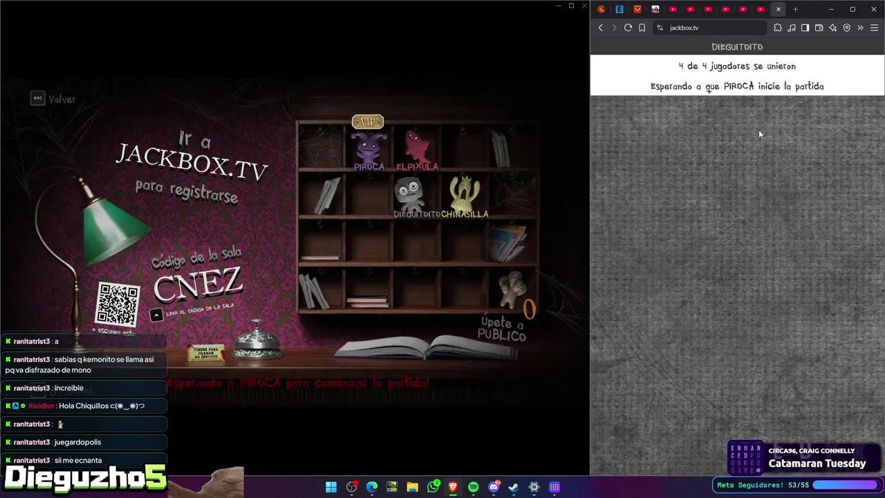
Task: Open File Explorer from the taskbar
Action: tap(412, 487)
